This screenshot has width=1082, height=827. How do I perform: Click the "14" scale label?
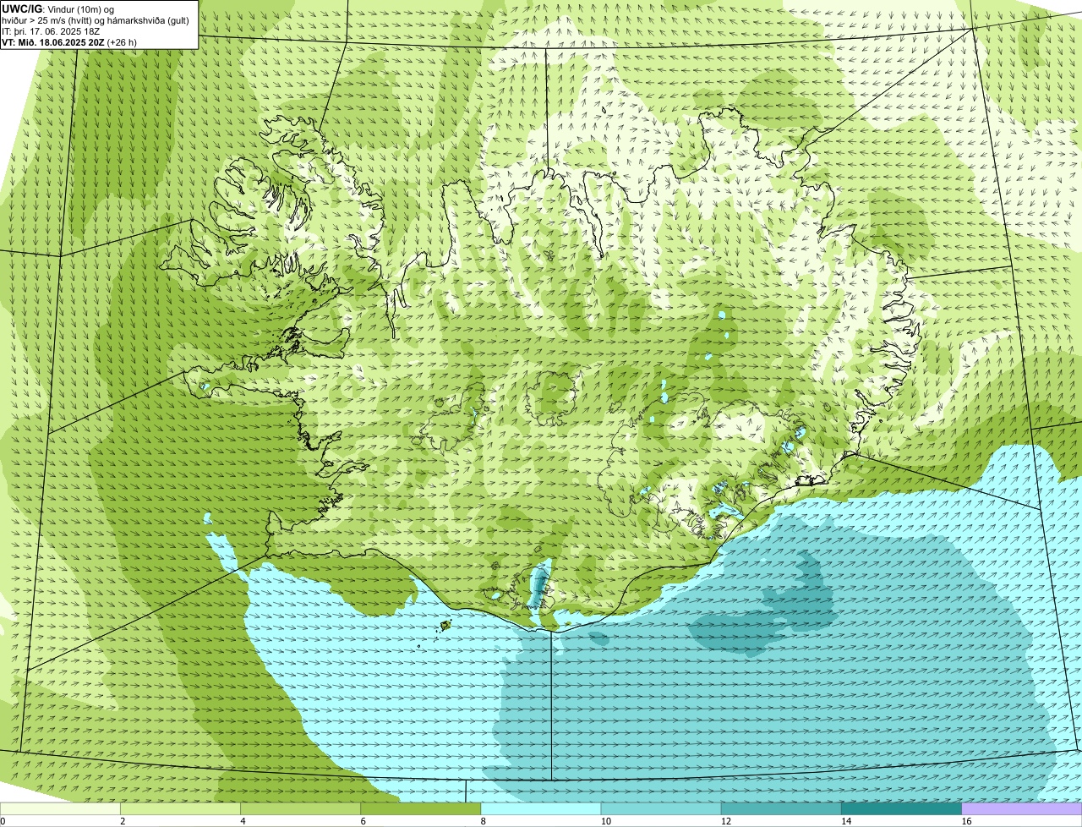pos(845,821)
